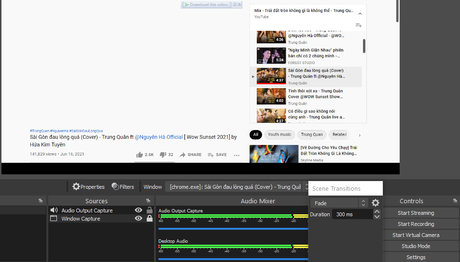The image size is (460, 262).
Task: Click Start Virtual Camera
Action: pos(416,235)
